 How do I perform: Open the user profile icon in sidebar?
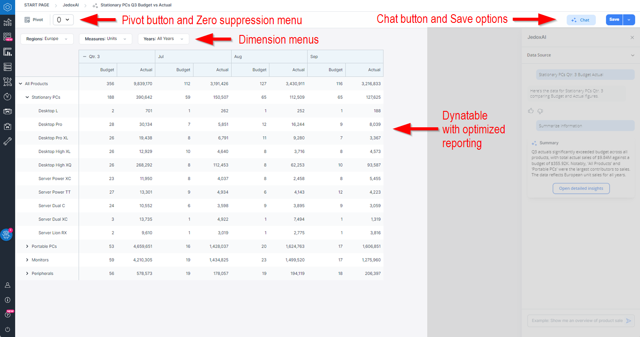(7, 285)
